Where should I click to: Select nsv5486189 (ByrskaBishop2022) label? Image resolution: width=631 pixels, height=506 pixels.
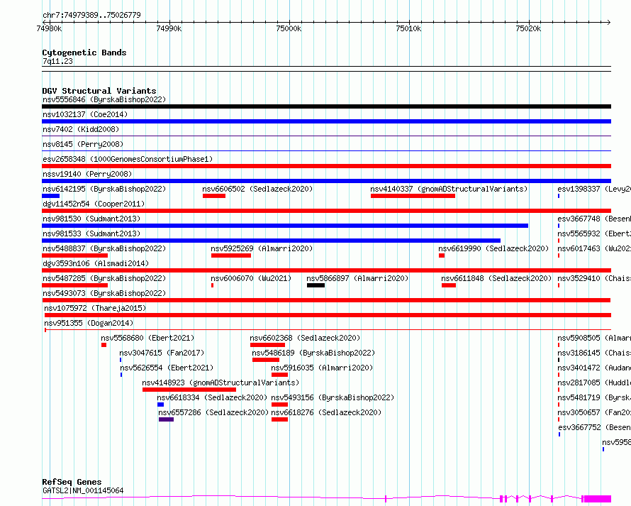click(x=313, y=353)
